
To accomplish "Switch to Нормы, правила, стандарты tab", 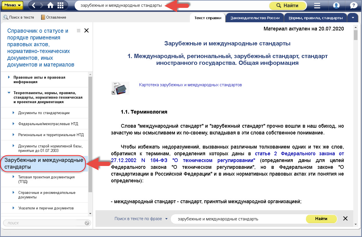I will tap(316, 18).
